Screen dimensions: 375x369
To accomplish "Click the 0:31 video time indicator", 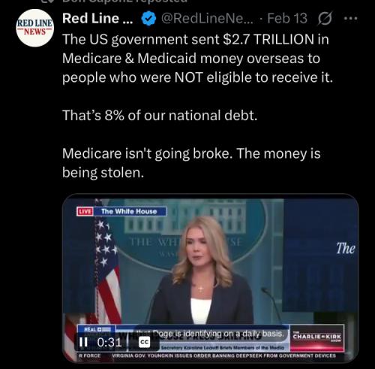I will [109, 342].
